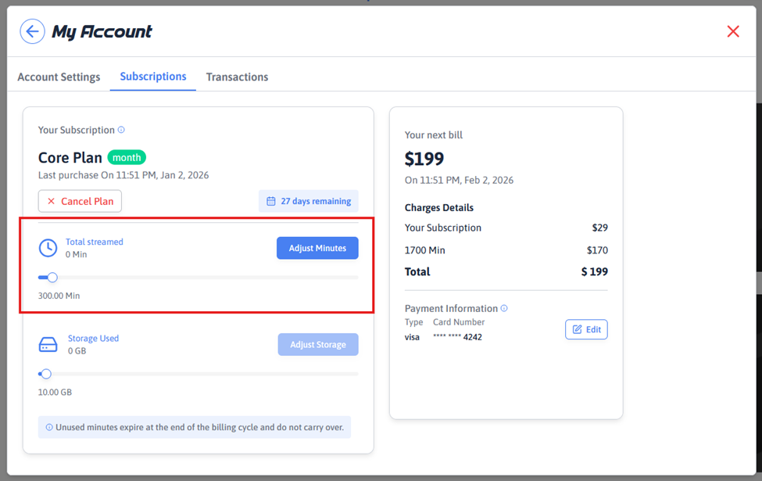Click the back arrow beside My Account

(x=32, y=31)
